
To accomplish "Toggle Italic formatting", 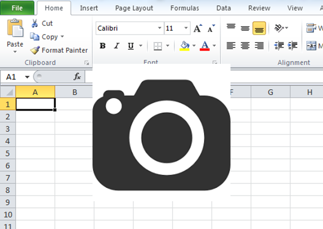I will pyautogui.click(x=116, y=46).
